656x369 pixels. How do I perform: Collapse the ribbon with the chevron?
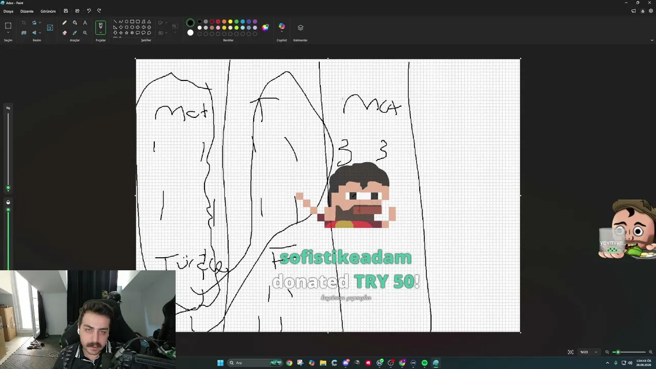(x=652, y=40)
